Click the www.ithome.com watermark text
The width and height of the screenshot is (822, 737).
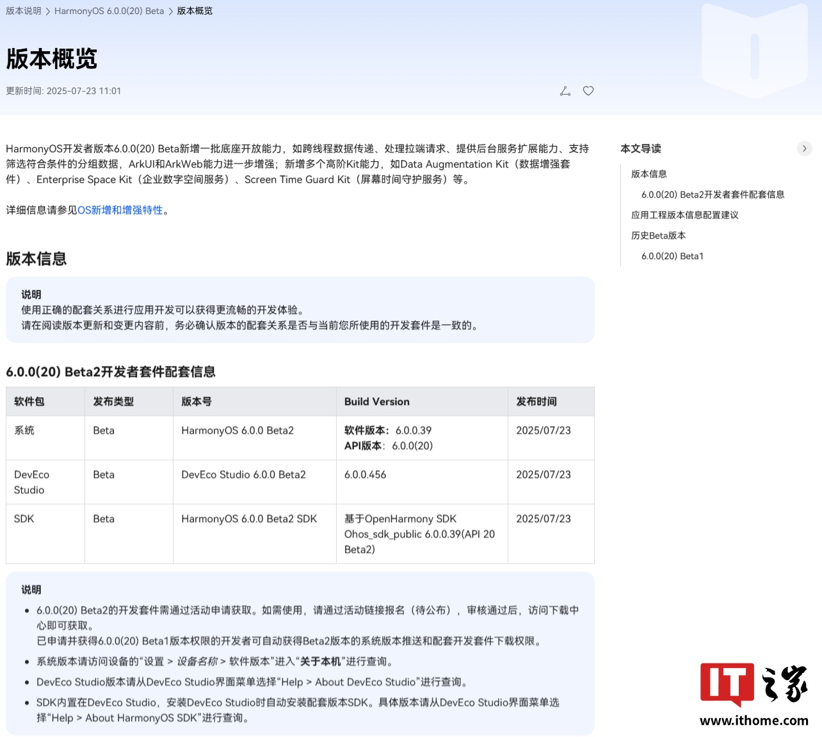click(753, 721)
